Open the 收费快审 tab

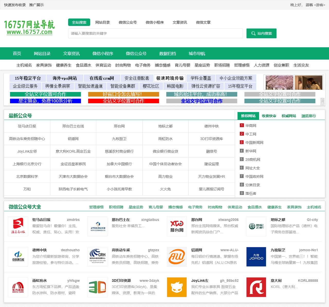tap(269, 116)
